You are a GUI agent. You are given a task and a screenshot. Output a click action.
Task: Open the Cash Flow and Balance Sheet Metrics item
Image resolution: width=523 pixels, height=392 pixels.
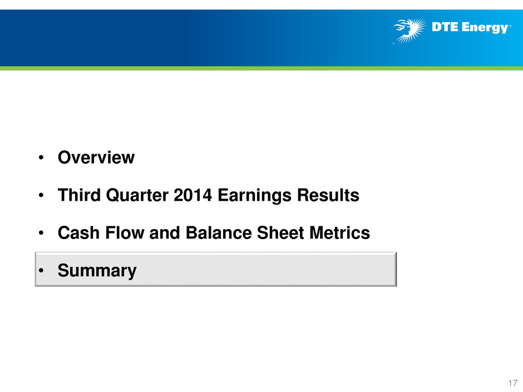click(x=214, y=232)
